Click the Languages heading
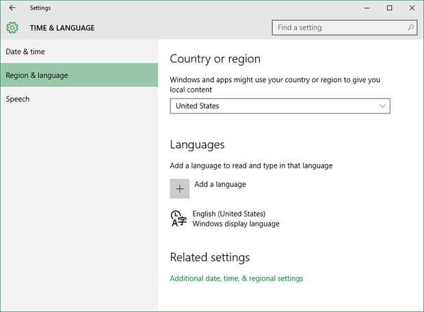 197,145
